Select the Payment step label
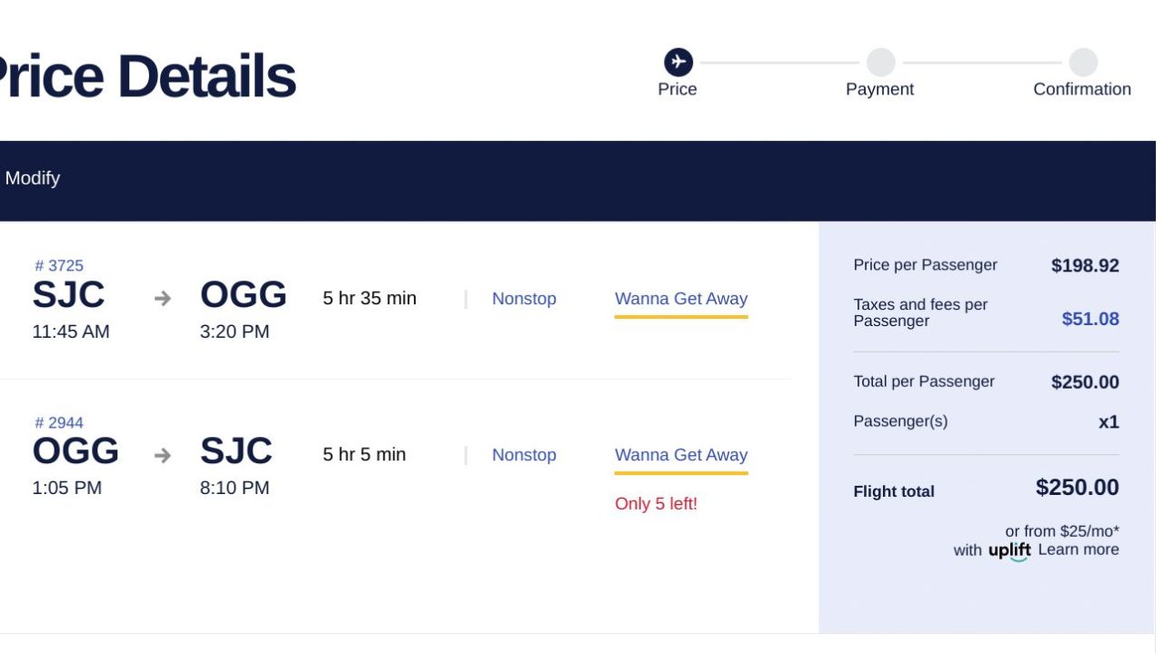The width and height of the screenshot is (1164, 653). coord(879,89)
